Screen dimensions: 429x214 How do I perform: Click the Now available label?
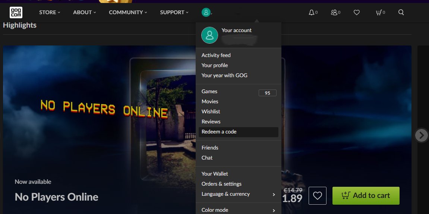pos(33,182)
